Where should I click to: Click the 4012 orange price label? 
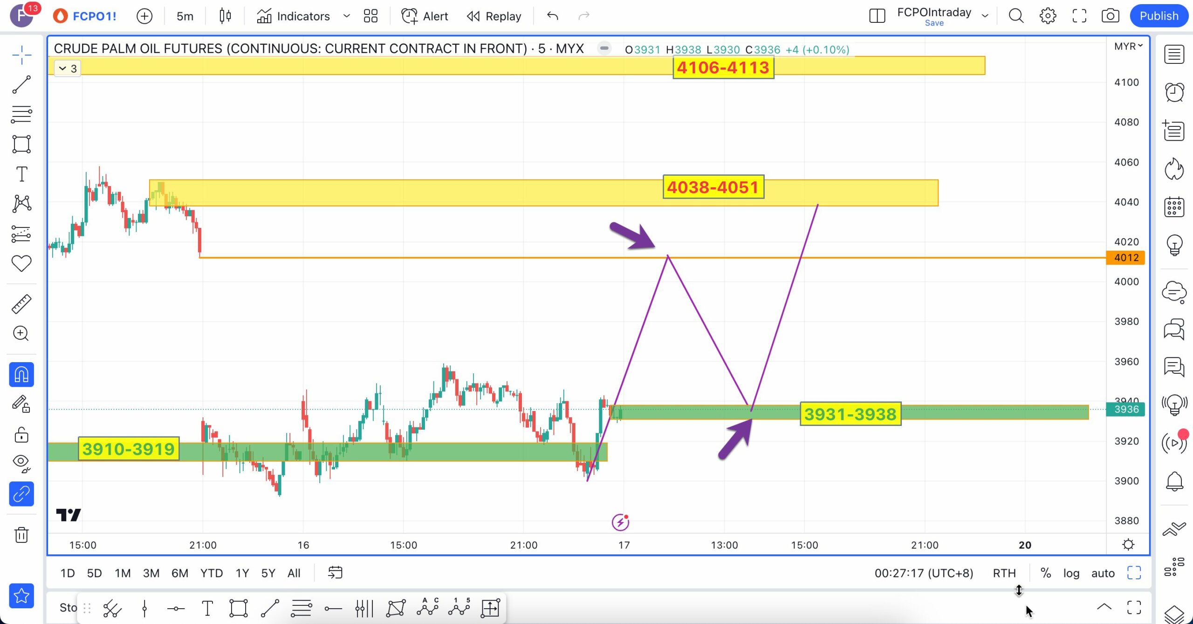tap(1126, 258)
